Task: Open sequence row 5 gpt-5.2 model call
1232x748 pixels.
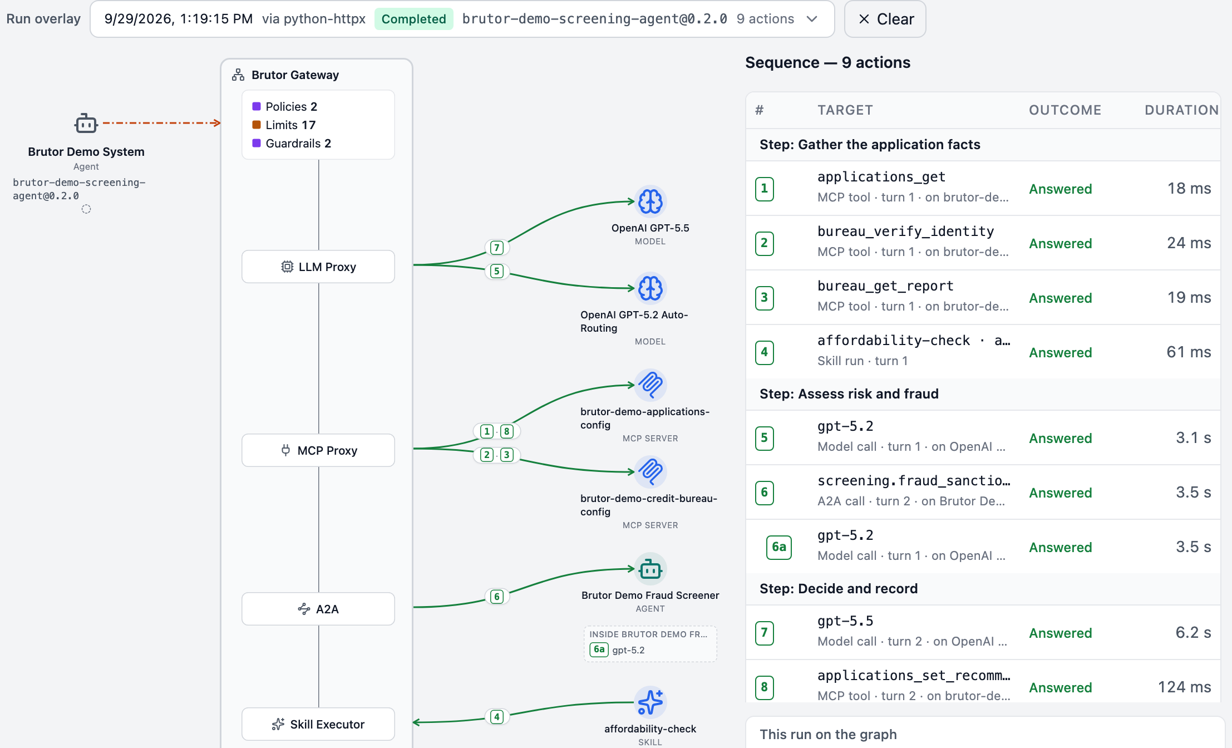Action: coord(983,437)
